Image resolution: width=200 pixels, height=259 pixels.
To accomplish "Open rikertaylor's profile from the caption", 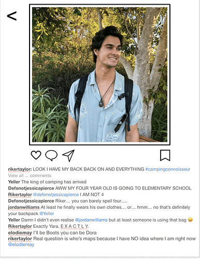I will 20,169.
